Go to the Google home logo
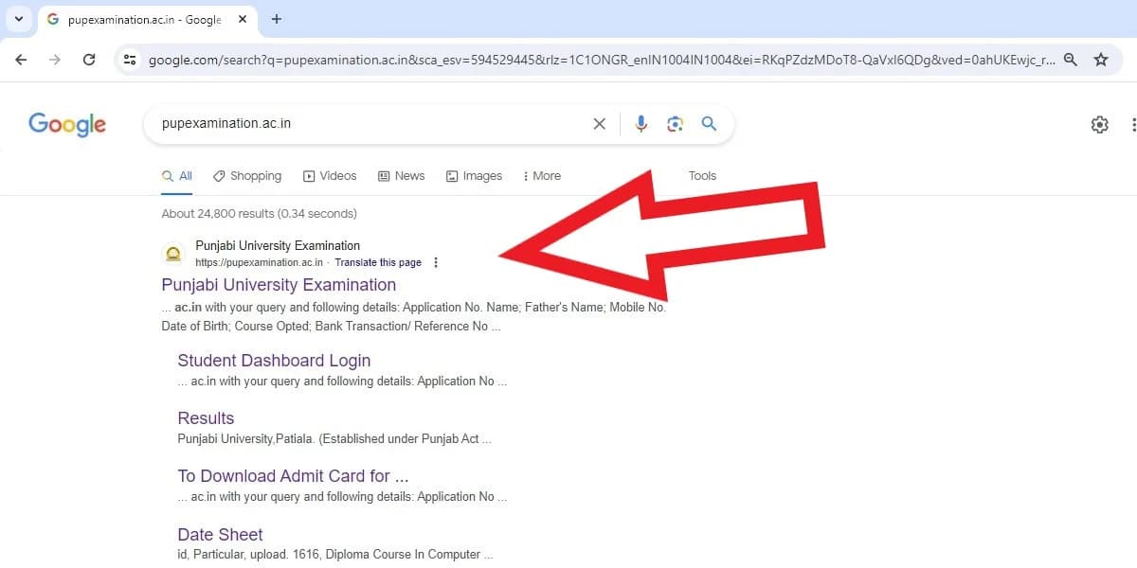The image size is (1137, 568). tap(67, 124)
